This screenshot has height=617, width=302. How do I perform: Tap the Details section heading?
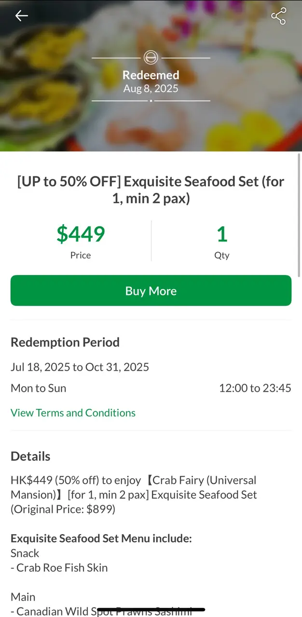point(30,456)
